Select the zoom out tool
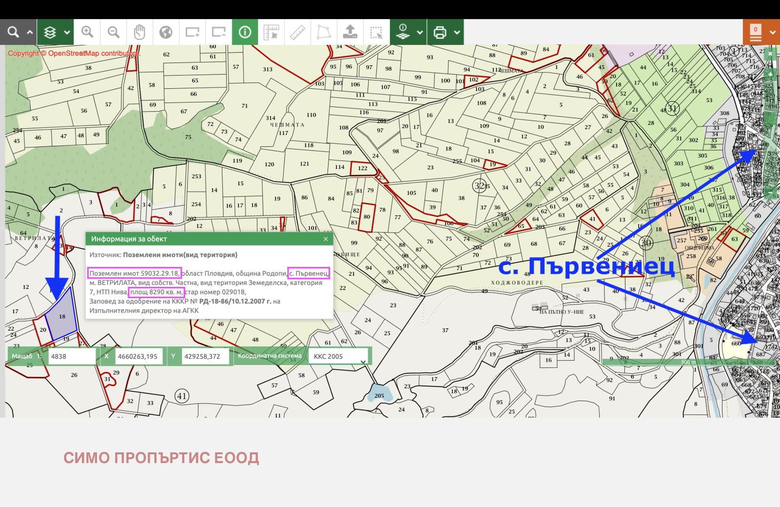 point(113,32)
